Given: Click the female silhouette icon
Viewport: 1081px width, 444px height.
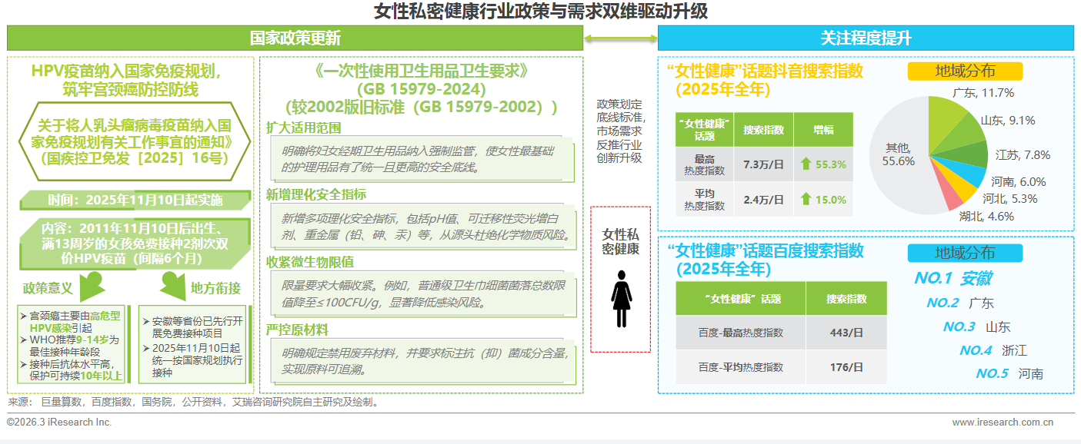Looking at the screenshot, I should click(620, 298).
